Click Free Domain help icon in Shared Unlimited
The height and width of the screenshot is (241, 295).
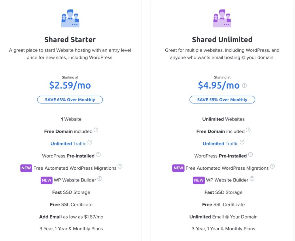pyautogui.click(x=248, y=130)
